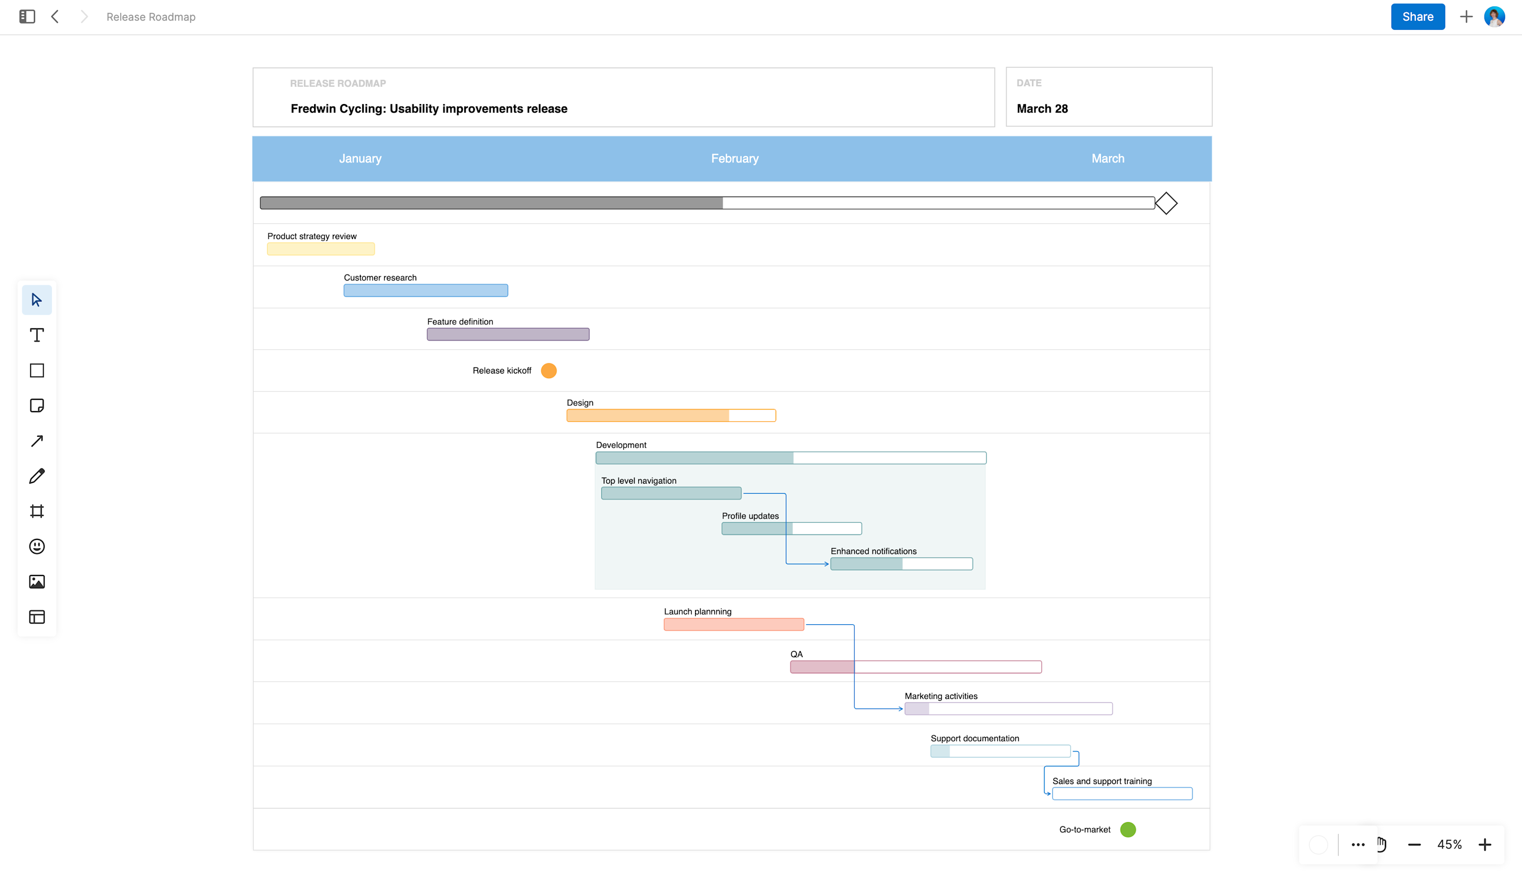1522x881 pixels.
Task: Pick the pencil drawing tool
Action: tap(37, 476)
